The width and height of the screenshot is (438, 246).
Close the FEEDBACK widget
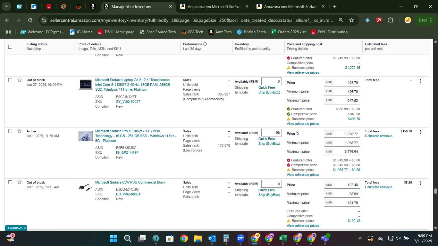24,228
